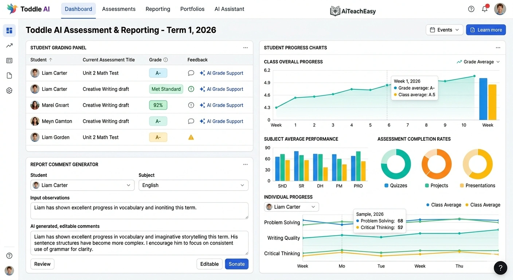Click in the Input observations text field
The width and height of the screenshot is (513, 280).
click(x=140, y=211)
